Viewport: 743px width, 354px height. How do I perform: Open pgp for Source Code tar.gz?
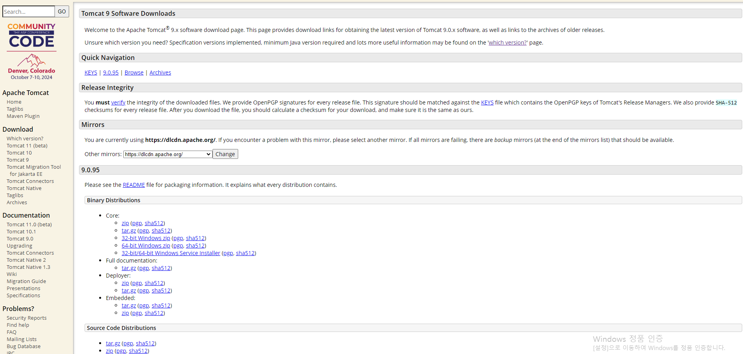[128, 343]
